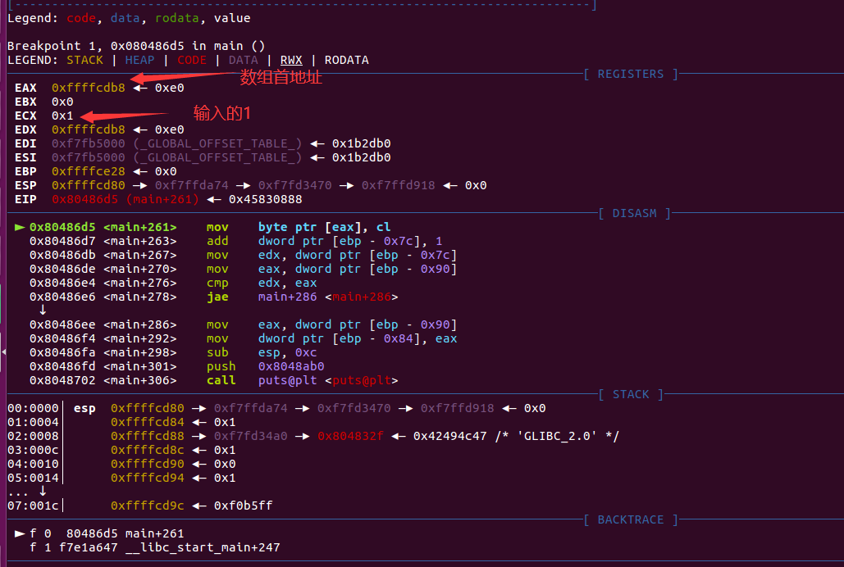
Task: Select EBP register value 0xffffce28
Action: click(89, 171)
